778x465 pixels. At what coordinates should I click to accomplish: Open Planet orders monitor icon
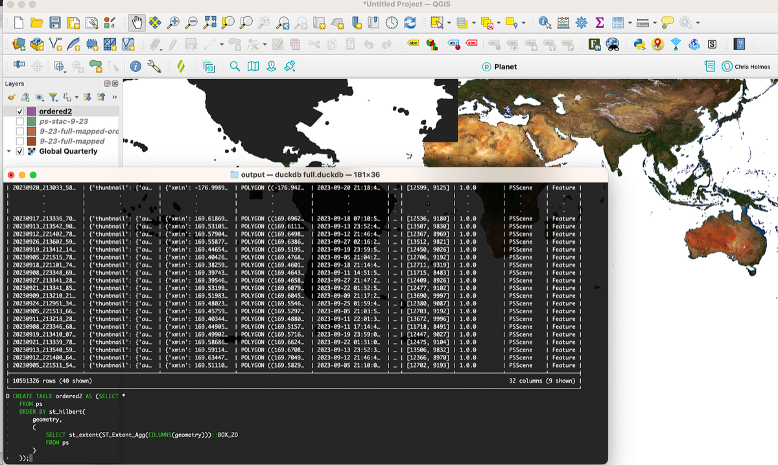710,66
